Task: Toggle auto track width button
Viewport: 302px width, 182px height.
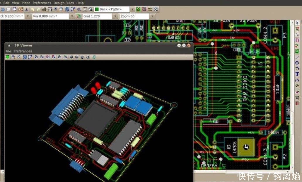Action: (x=79, y=16)
